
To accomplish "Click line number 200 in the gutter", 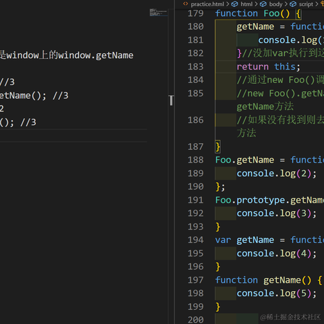I will tap(196, 320).
